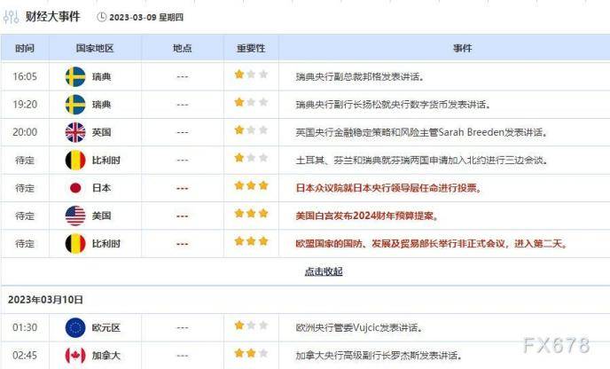Screen dimensions: 610x369
Task: Open the Sarah Breeden speech event
Action: pyautogui.click(x=421, y=132)
